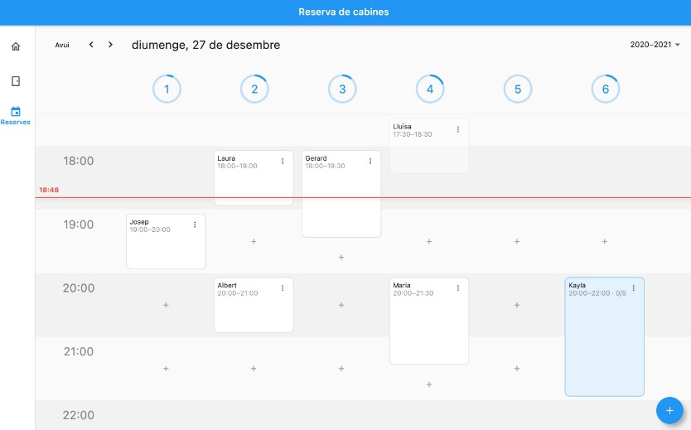
Task: Select cabin 5 circle
Action: click(517, 89)
